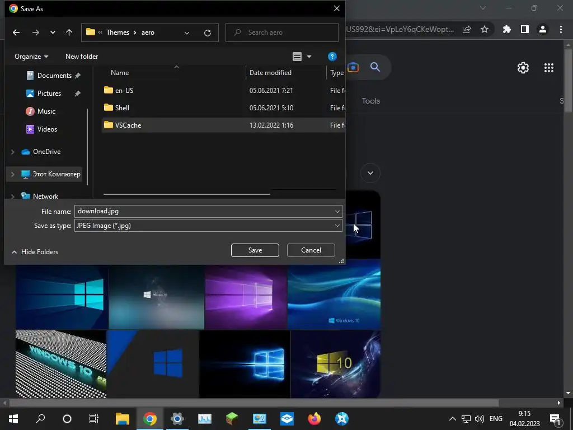This screenshot has width=573, height=430.
Task: Open notification center icon
Action: (555, 419)
